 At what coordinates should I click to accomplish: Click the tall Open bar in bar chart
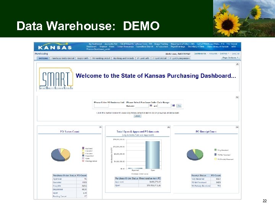[x=152, y=155]
